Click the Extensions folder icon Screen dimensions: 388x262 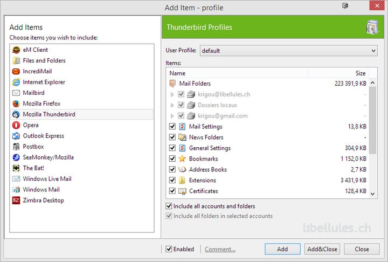pos(182,180)
